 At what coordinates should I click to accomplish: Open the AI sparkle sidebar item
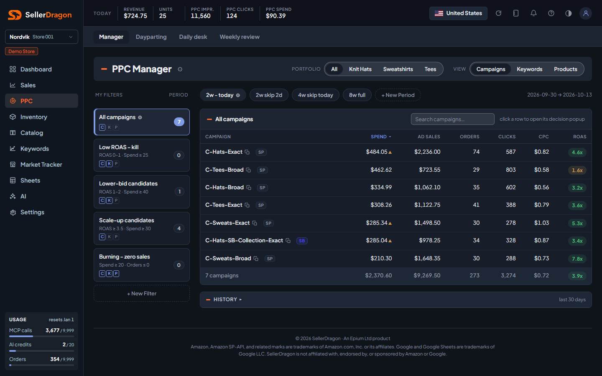tap(41, 196)
